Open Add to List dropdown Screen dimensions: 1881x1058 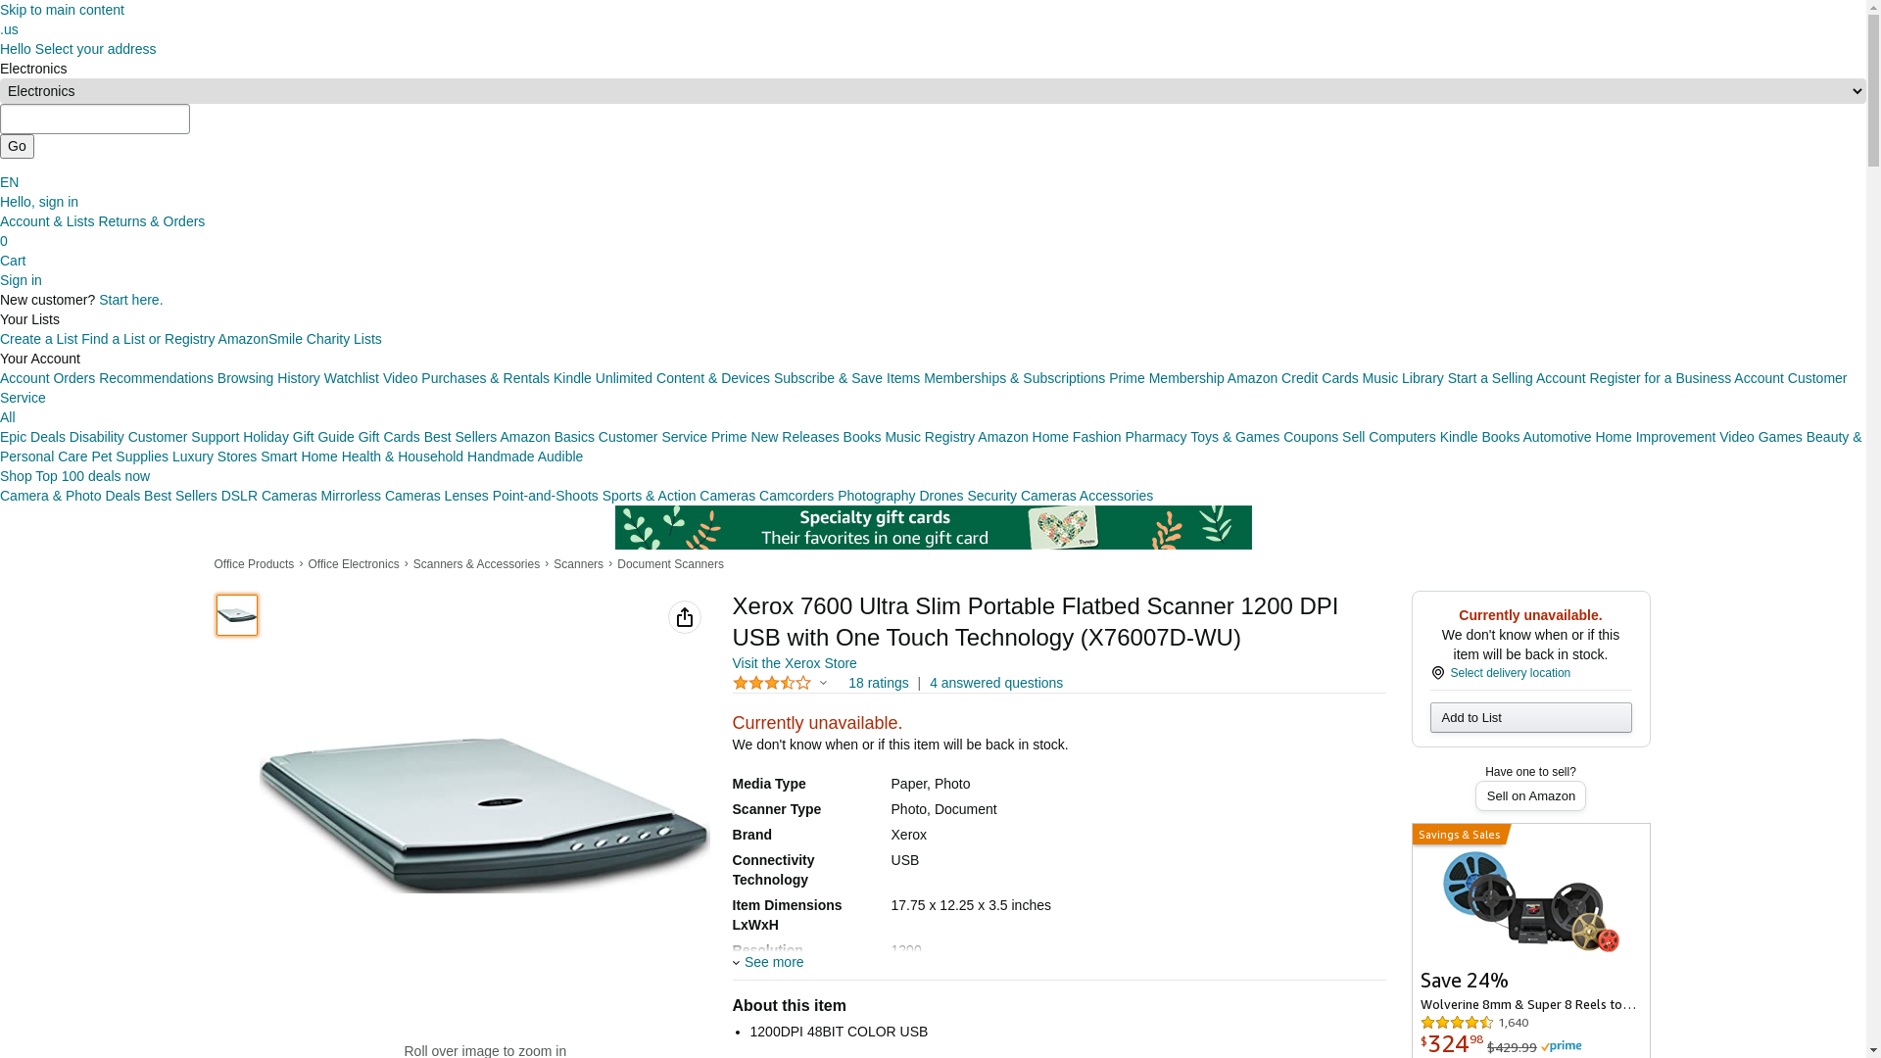tap(1530, 718)
